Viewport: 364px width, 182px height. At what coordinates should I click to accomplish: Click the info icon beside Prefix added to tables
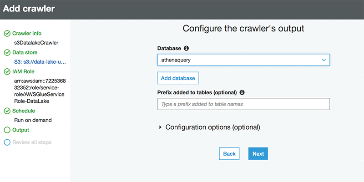click(242, 92)
